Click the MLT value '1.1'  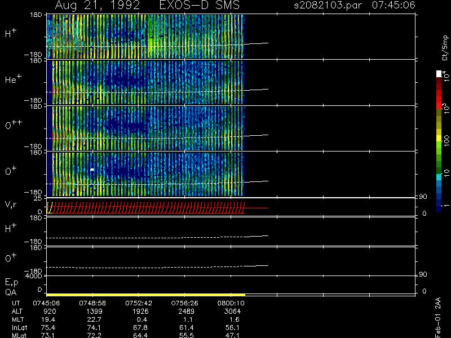tap(188, 319)
